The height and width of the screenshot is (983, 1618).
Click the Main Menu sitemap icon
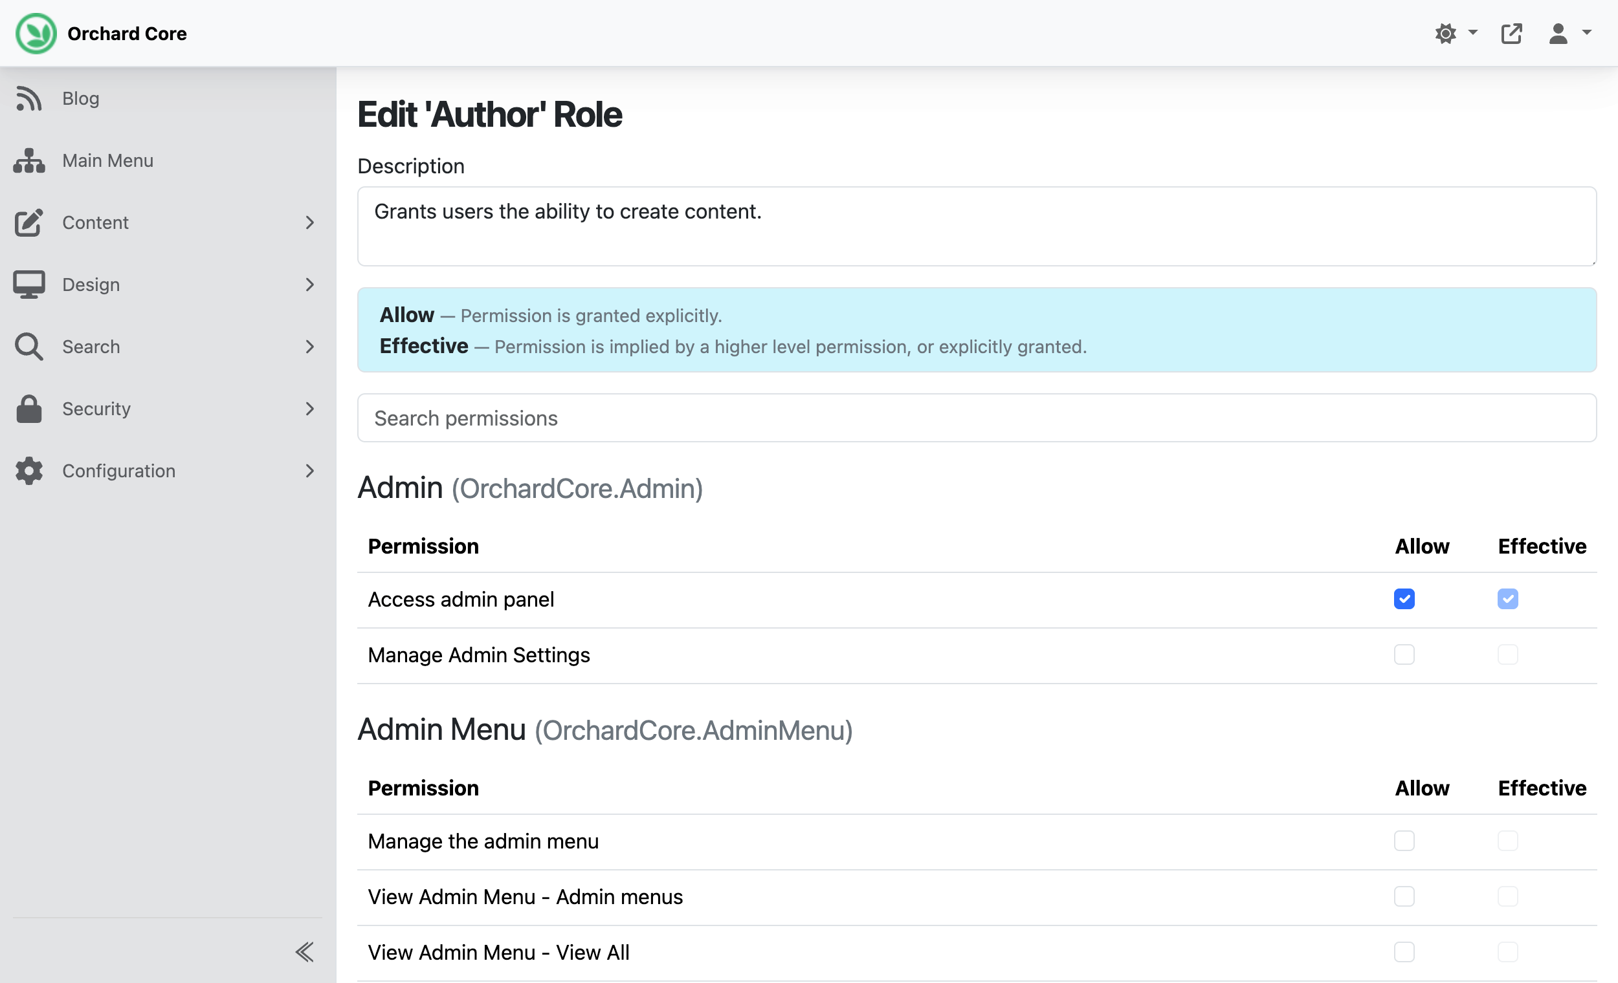tap(29, 161)
